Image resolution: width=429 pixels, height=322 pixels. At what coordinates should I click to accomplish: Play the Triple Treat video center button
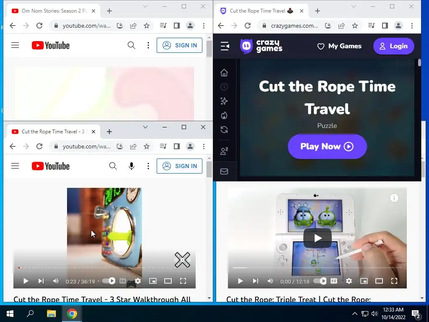coord(318,238)
